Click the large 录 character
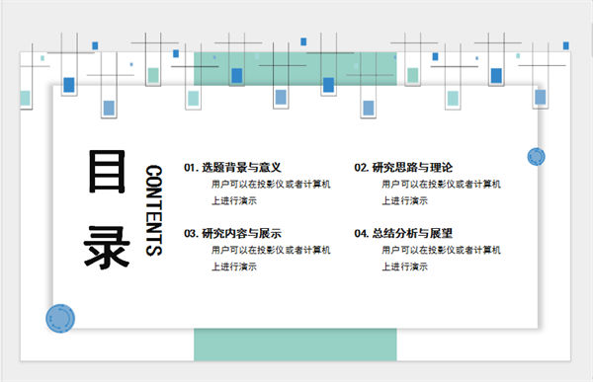The image size is (593, 382). pyautogui.click(x=107, y=248)
